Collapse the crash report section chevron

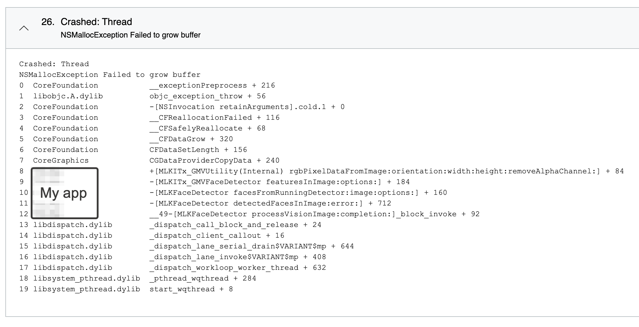tap(24, 28)
